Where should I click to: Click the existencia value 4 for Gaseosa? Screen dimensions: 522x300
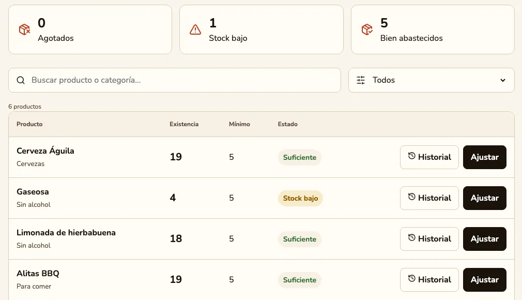173,198
